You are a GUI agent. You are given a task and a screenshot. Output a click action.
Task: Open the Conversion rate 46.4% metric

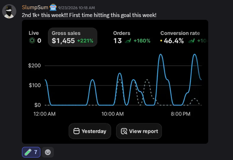(184, 37)
